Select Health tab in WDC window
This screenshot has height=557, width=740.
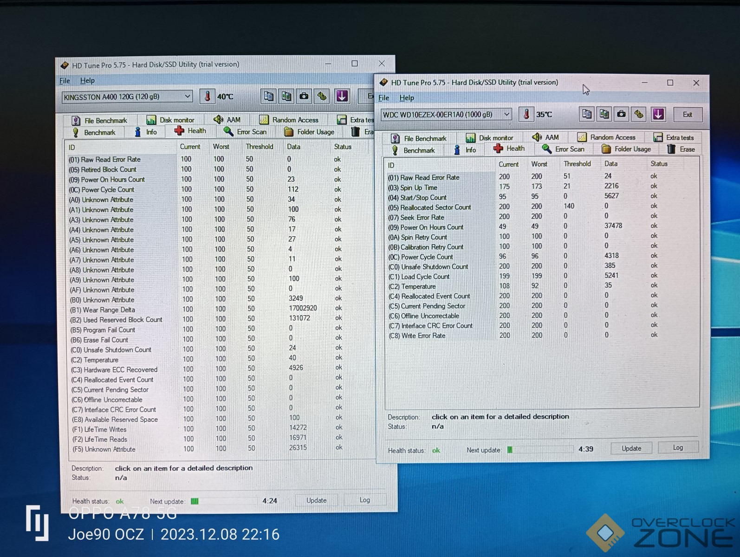pos(509,149)
